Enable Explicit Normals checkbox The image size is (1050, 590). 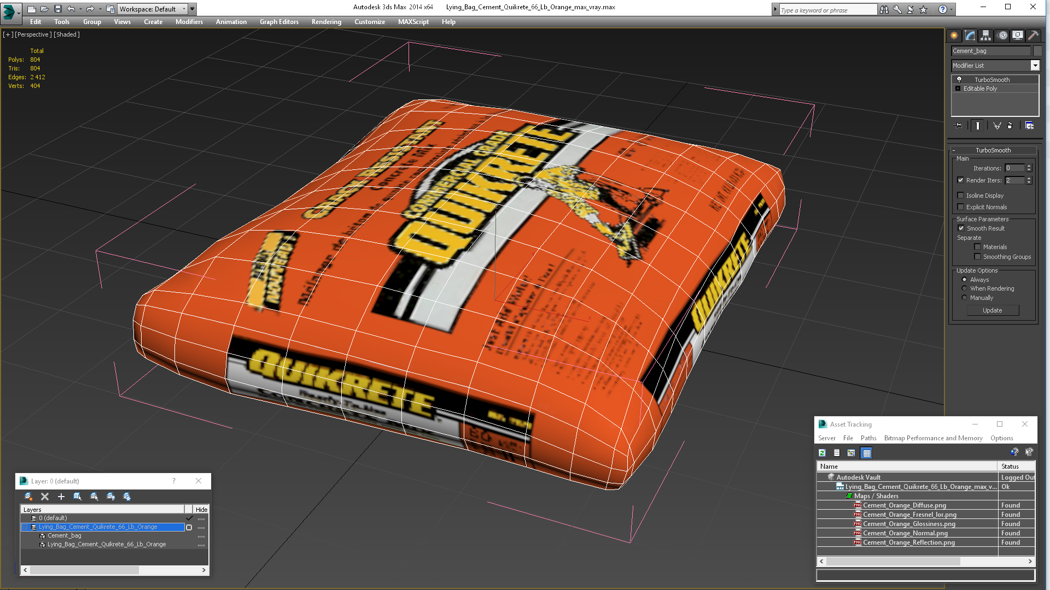(x=961, y=207)
